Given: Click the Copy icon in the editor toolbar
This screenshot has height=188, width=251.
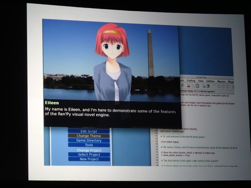Looking at the screenshot, I should click(x=193, y=86).
